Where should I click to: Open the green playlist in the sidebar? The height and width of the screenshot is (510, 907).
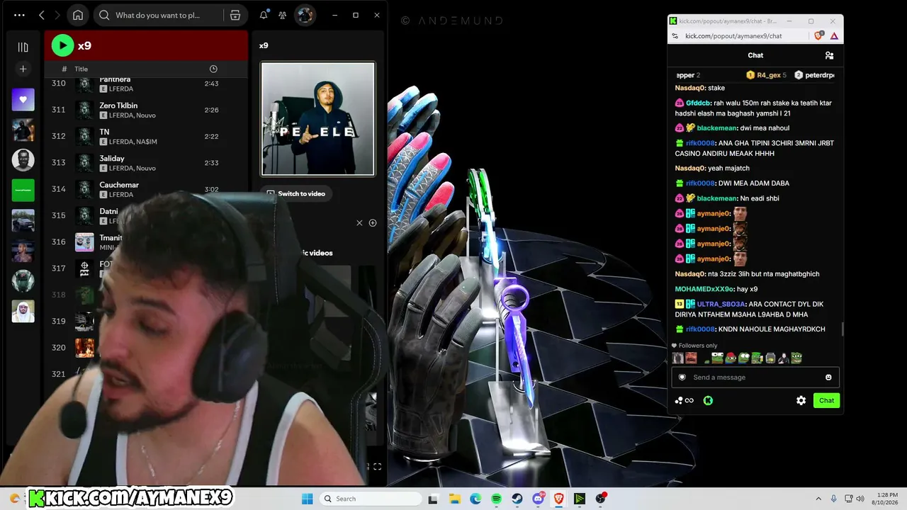click(23, 190)
